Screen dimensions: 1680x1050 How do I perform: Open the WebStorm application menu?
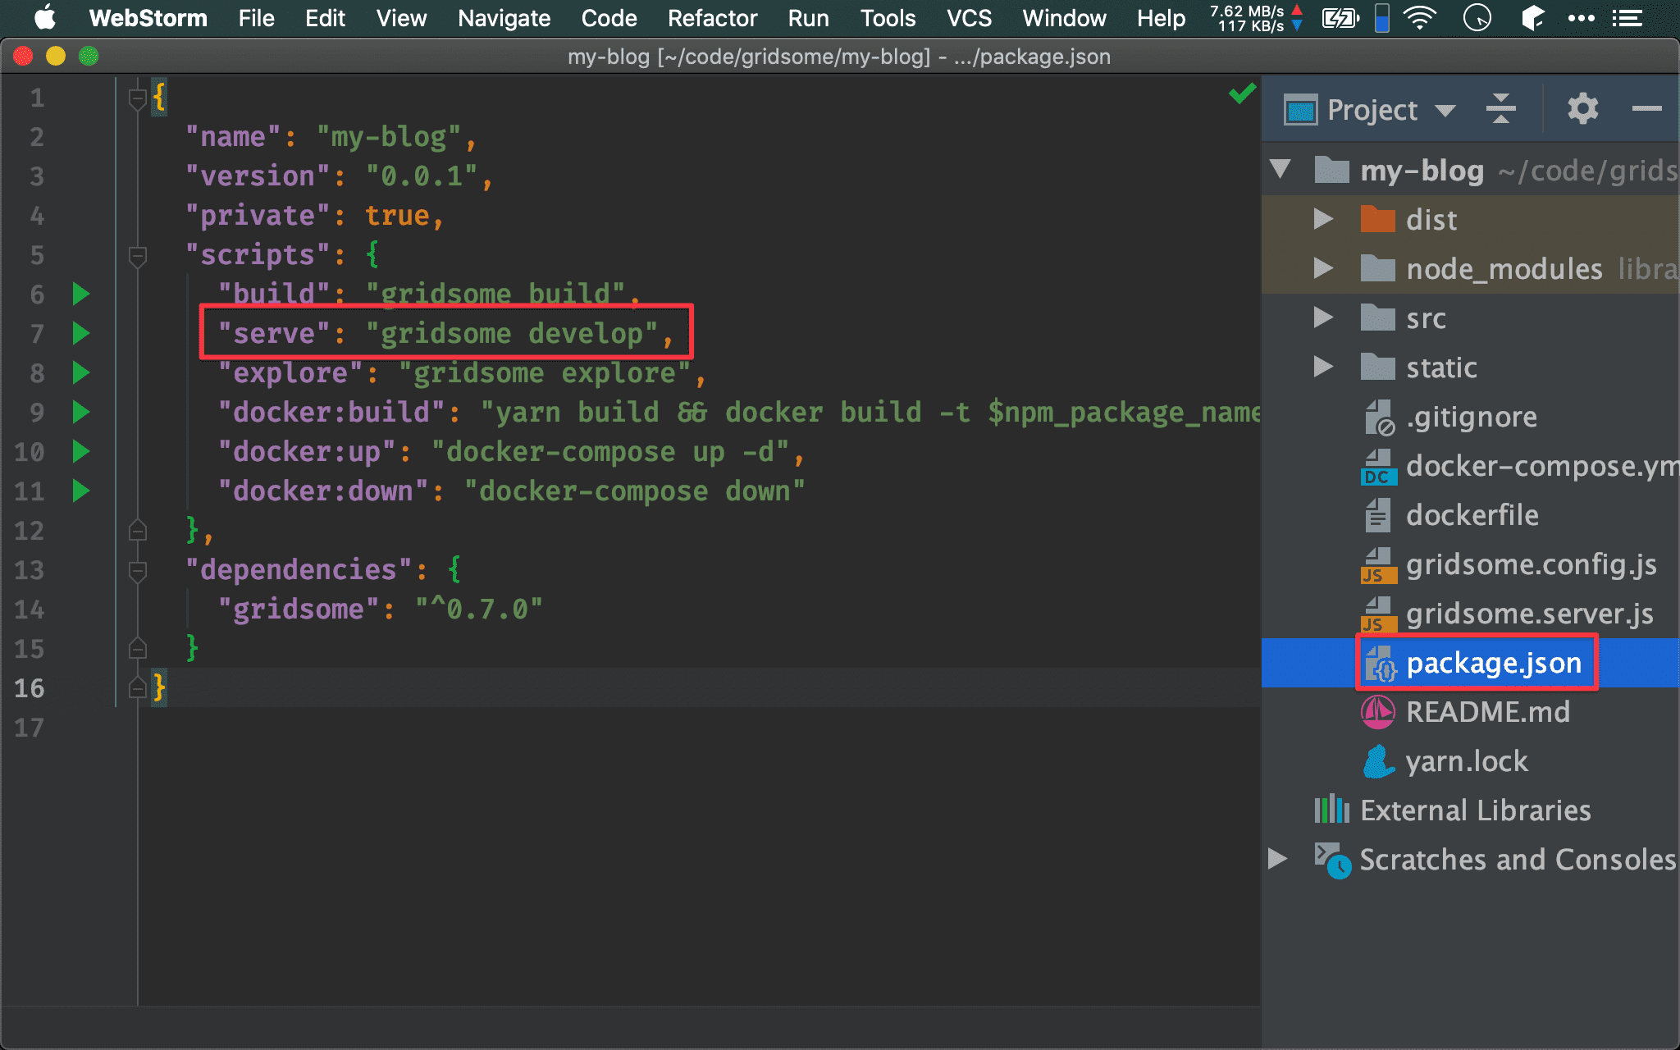(148, 18)
